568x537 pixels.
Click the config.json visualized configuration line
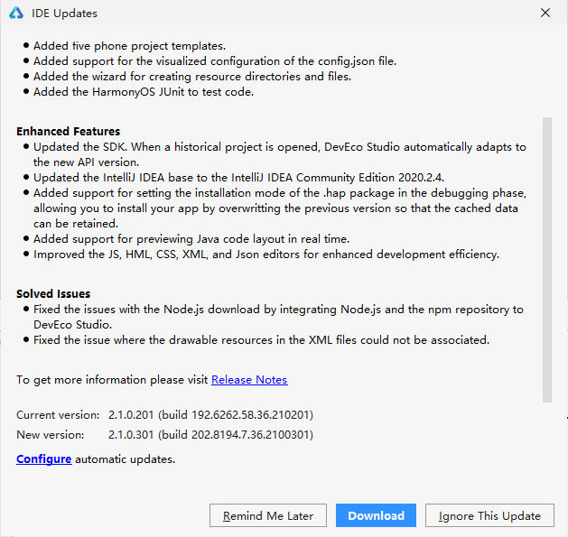coord(215,61)
